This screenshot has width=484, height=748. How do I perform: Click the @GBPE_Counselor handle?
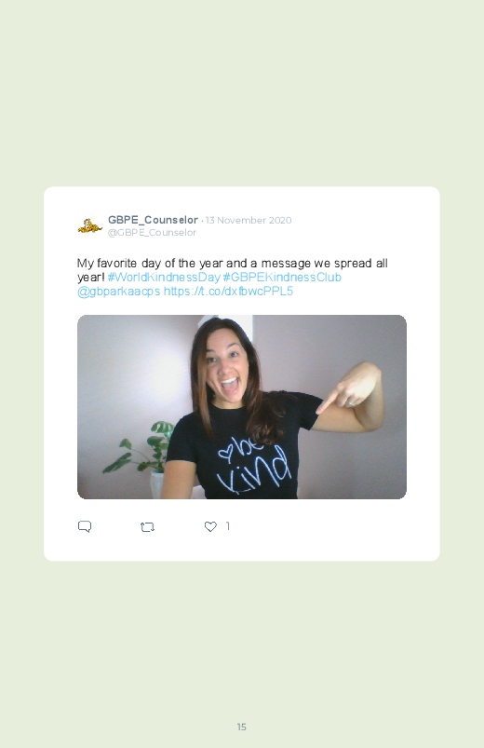point(152,232)
